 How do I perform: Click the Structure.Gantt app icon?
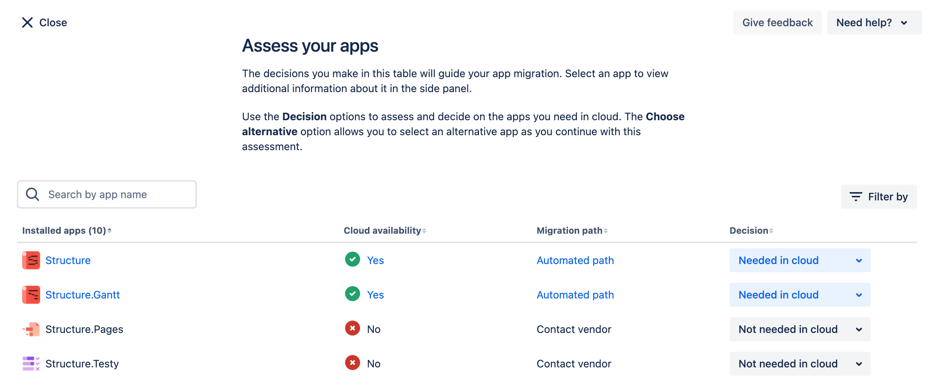point(31,294)
